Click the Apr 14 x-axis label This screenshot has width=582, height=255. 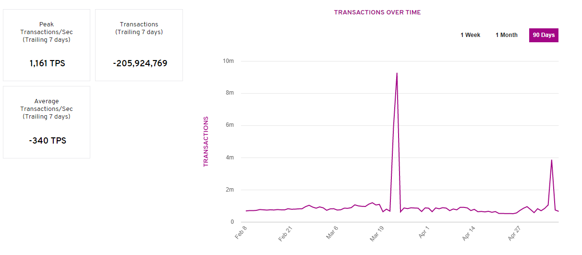tap(469, 234)
